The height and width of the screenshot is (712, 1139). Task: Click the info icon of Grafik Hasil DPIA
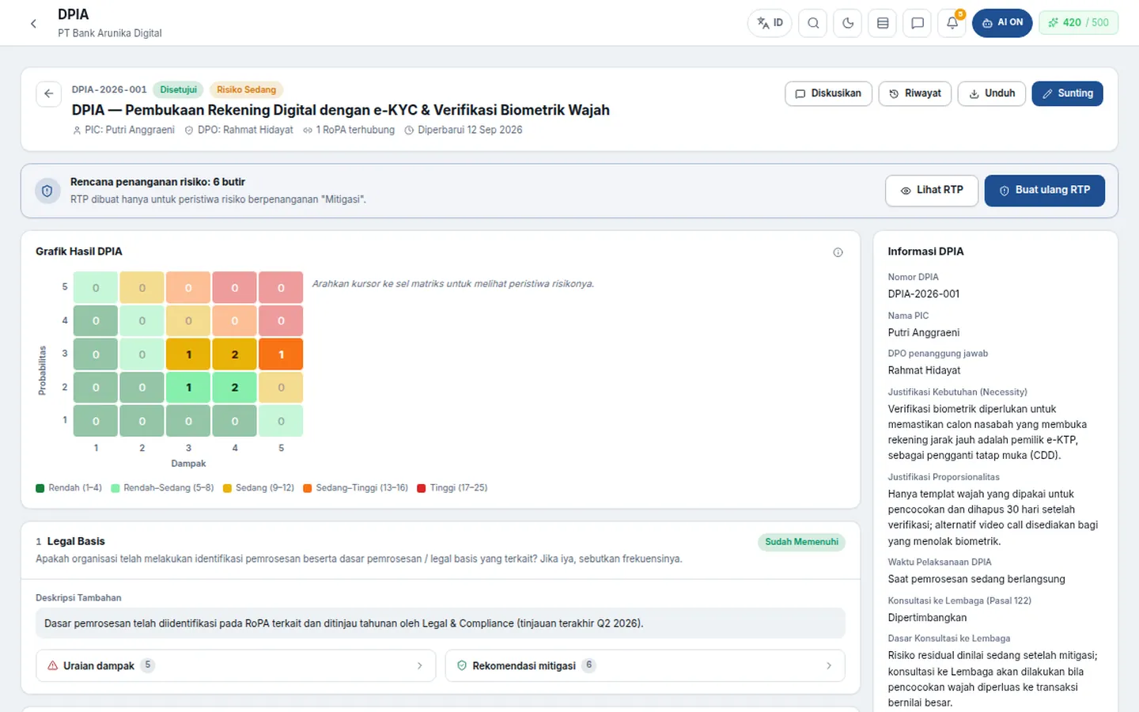tap(838, 252)
